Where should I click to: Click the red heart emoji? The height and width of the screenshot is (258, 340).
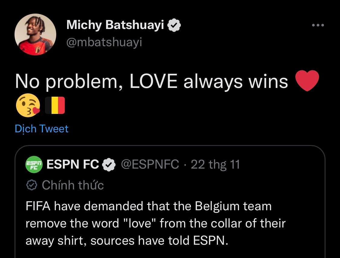[x=307, y=81]
